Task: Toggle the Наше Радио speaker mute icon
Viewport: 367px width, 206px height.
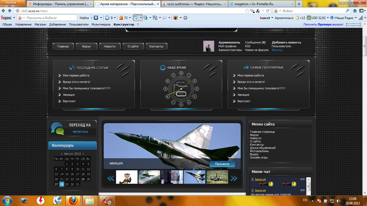Action: pyautogui.click(x=332, y=18)
